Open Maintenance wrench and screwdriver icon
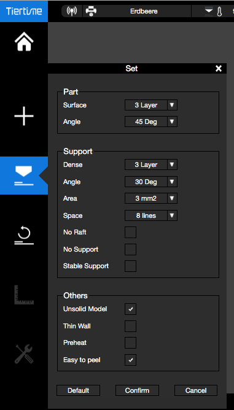The image size is (234, 410). pos(24,354)
